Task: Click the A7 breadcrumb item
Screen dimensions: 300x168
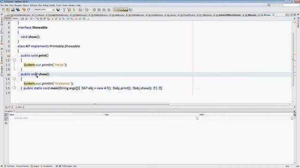Action: [x=9, y=107]
